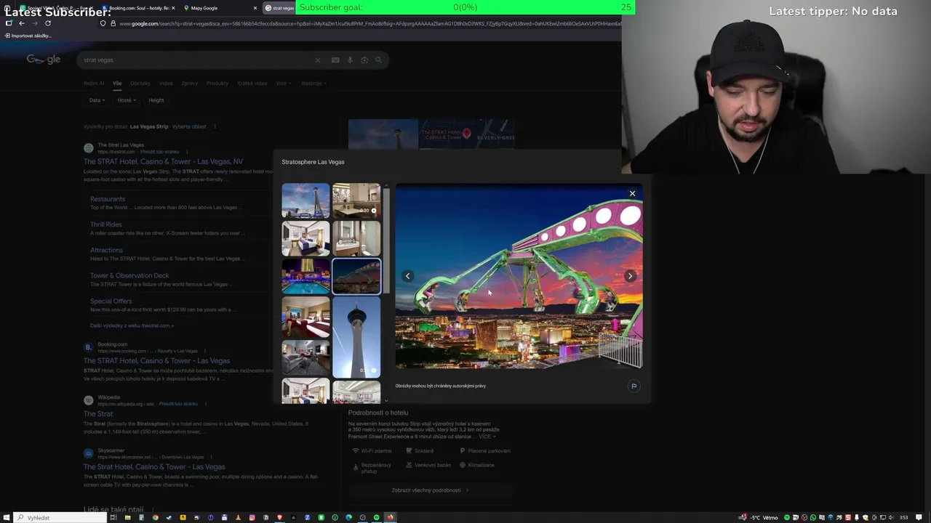The width and height of the screenshot is (931, 523).
Task: Select the Videa search tab
Action: pos(167,84)
